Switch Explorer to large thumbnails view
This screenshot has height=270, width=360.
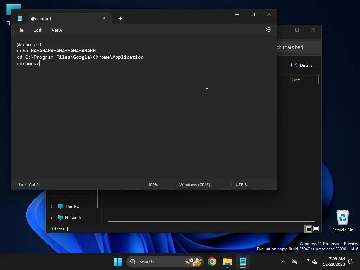point(316,229)
